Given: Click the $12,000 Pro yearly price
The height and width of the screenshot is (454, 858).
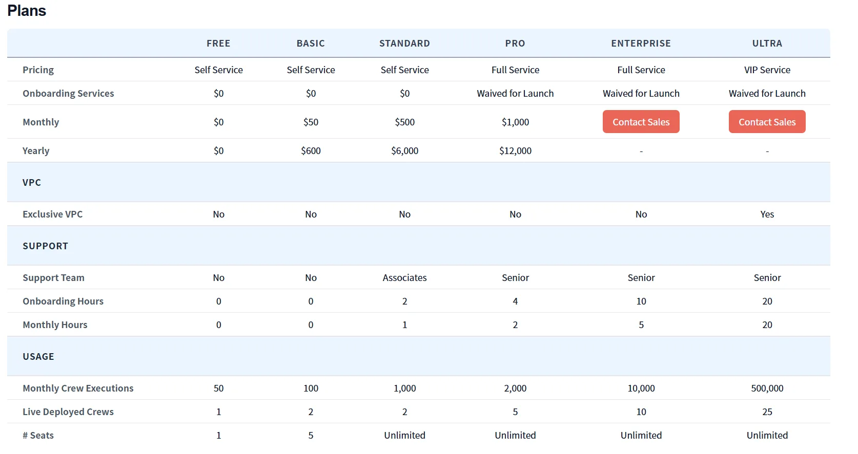Looking at the screenshot, I should pyautogui.click(x=515, y=151).
